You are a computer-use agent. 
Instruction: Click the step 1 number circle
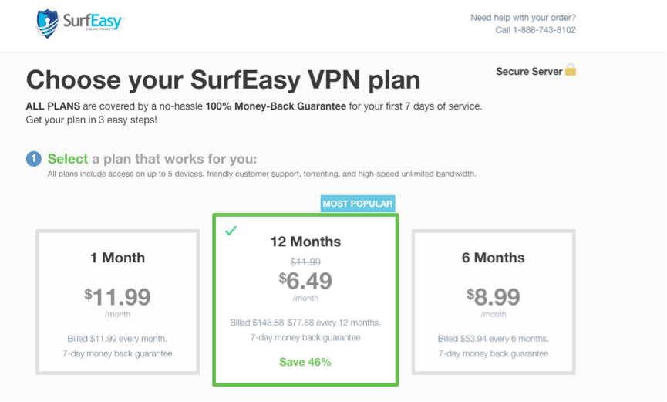[x=34, y=159]
